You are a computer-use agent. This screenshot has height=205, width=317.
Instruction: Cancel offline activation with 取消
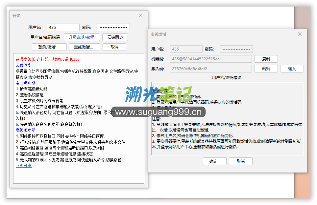click(x=240, y=161)
